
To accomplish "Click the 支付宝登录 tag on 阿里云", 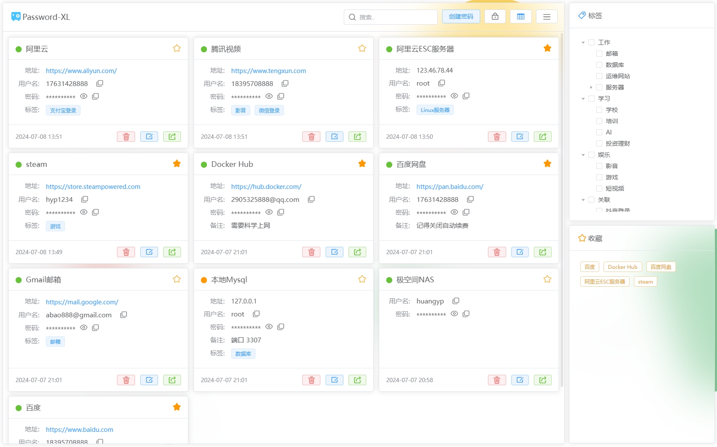I will click(x=63, y=110).
